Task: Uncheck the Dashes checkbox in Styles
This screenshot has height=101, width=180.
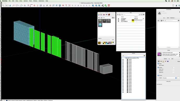Action: tap(158, 75)
